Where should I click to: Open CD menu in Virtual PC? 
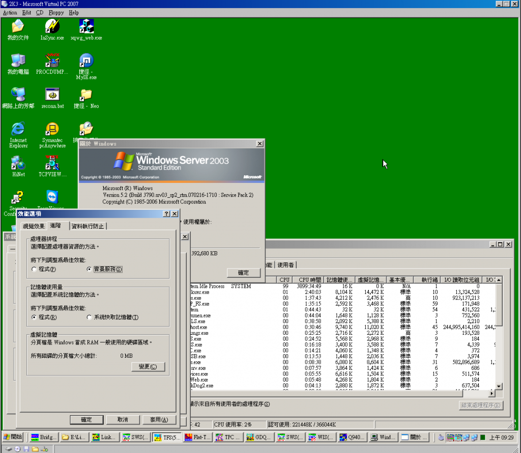coord(40,13)
